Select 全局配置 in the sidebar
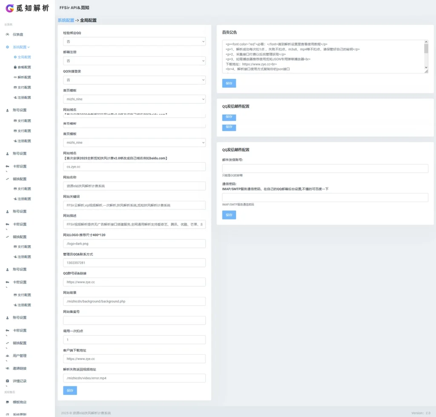This screenshot has height=417, width=436. point(24,57)
